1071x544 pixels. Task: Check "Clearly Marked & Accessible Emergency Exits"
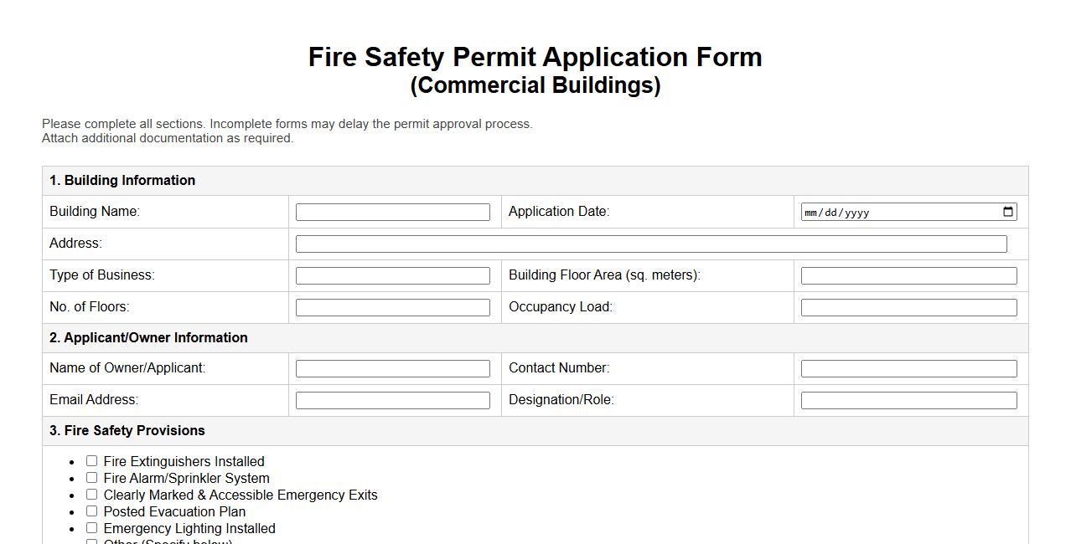point(91,494)
